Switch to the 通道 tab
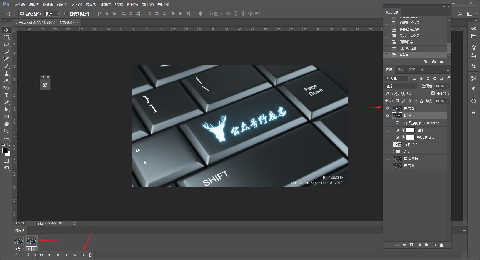 point(401,70)
